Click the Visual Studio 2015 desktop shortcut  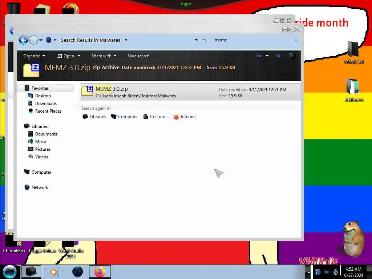[71, 250]
